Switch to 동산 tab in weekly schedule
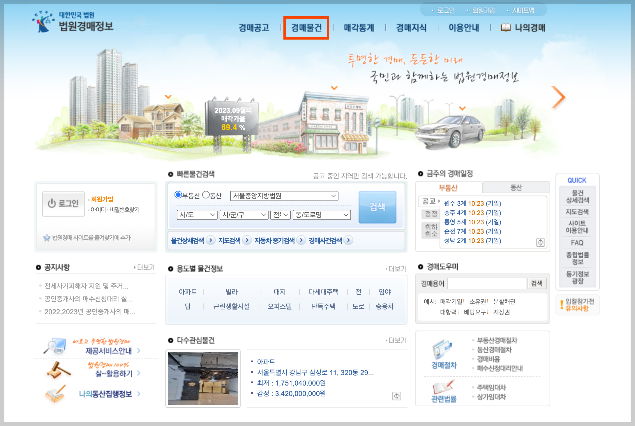Viewport: 635px width, 426px height. [x=516, y=188]
